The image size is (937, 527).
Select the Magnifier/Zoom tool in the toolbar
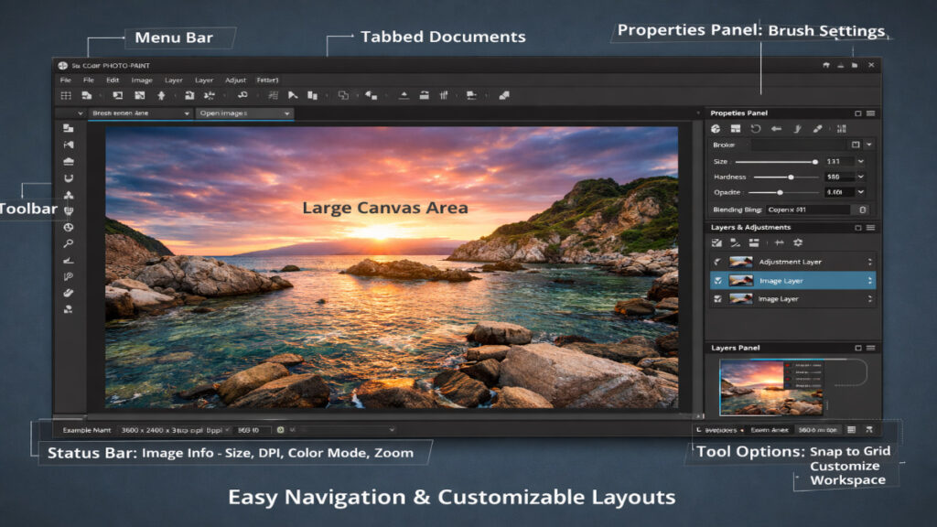68,242
